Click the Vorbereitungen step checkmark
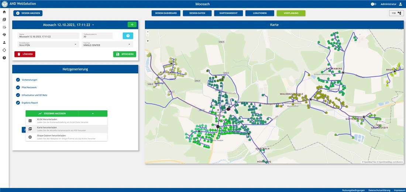The height and width of the screenshot is (192, 406). pos(18,80)
